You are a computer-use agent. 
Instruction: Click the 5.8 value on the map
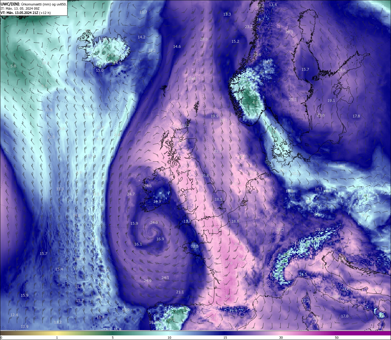click(13, 66)
